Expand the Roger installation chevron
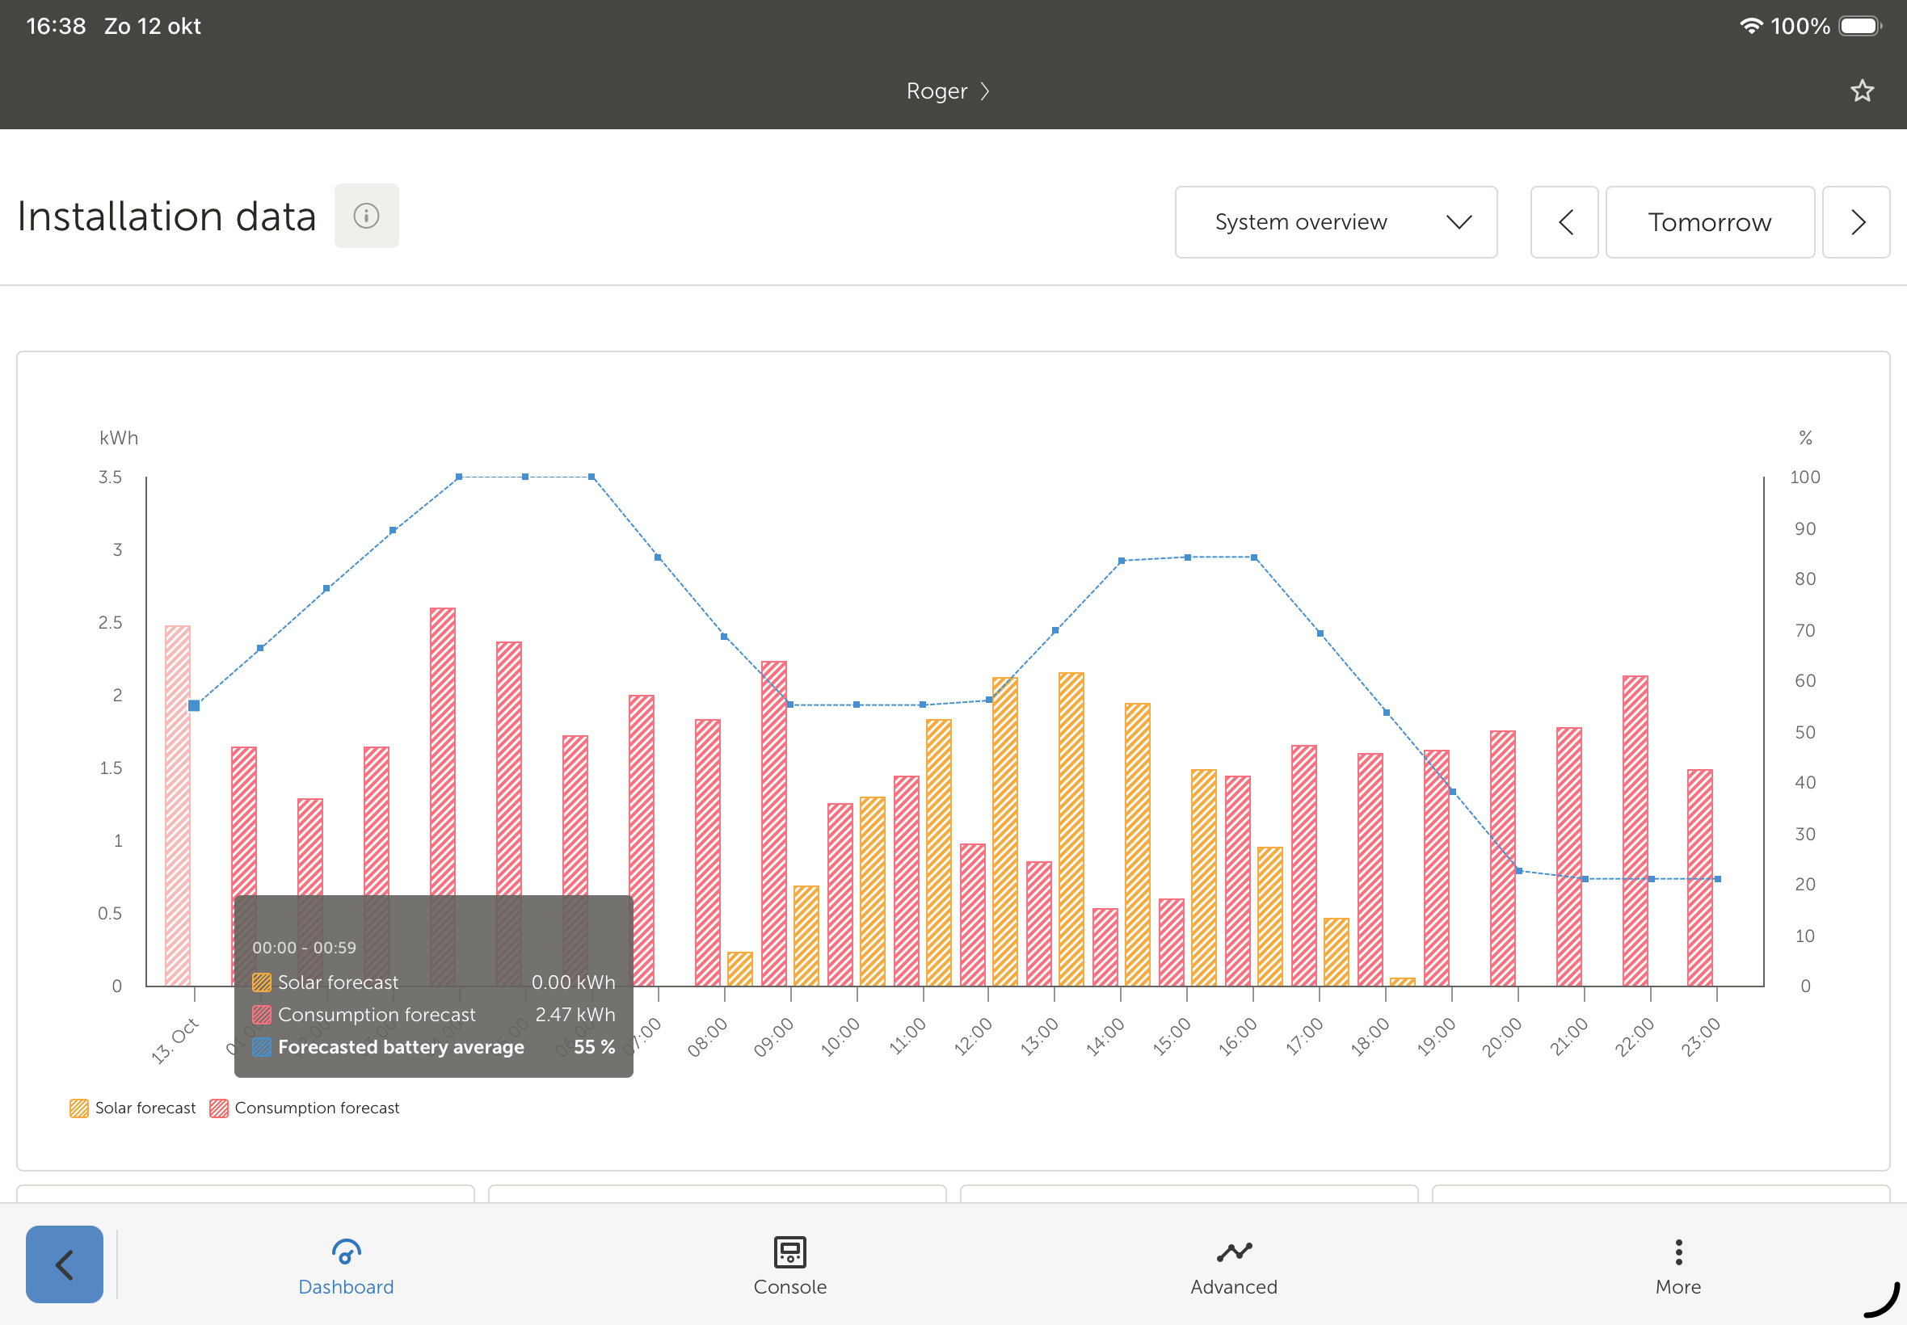This screenshot has height=1325, width=1907. 985,91
